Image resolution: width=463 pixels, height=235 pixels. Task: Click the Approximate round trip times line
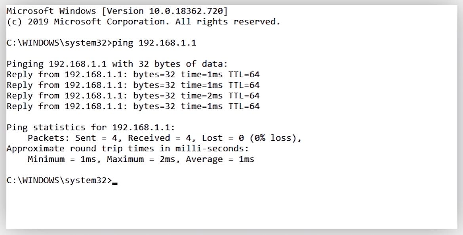128,148
